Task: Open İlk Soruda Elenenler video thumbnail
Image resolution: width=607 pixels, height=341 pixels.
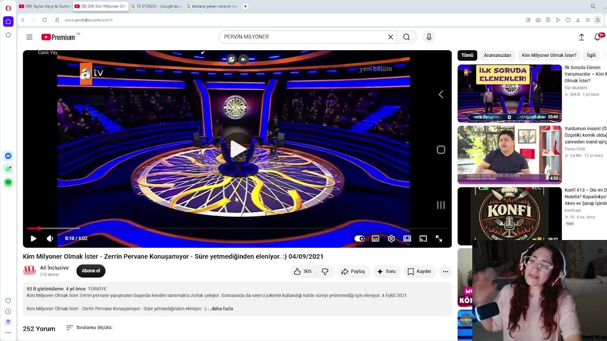Action: point(509,93)
